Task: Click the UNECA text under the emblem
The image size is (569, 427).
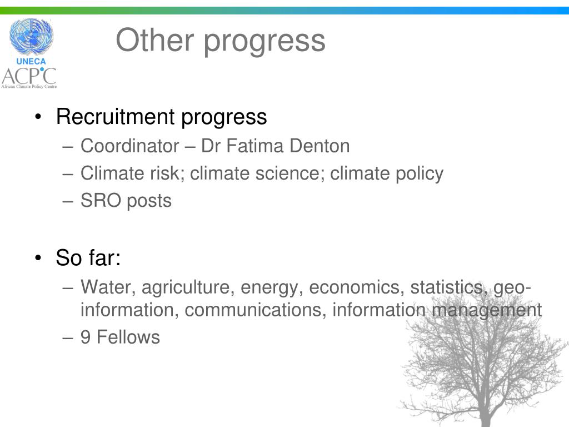Action: (x=31, y=61)
